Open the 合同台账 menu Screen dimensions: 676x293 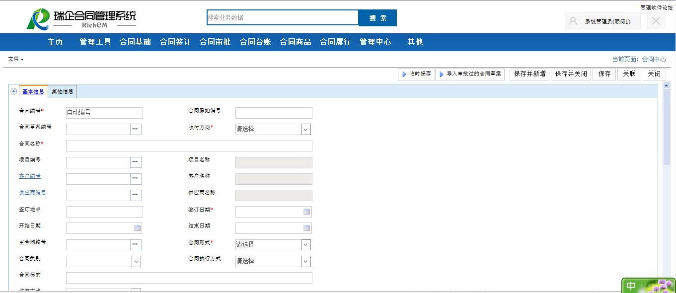tap(255, 42)
